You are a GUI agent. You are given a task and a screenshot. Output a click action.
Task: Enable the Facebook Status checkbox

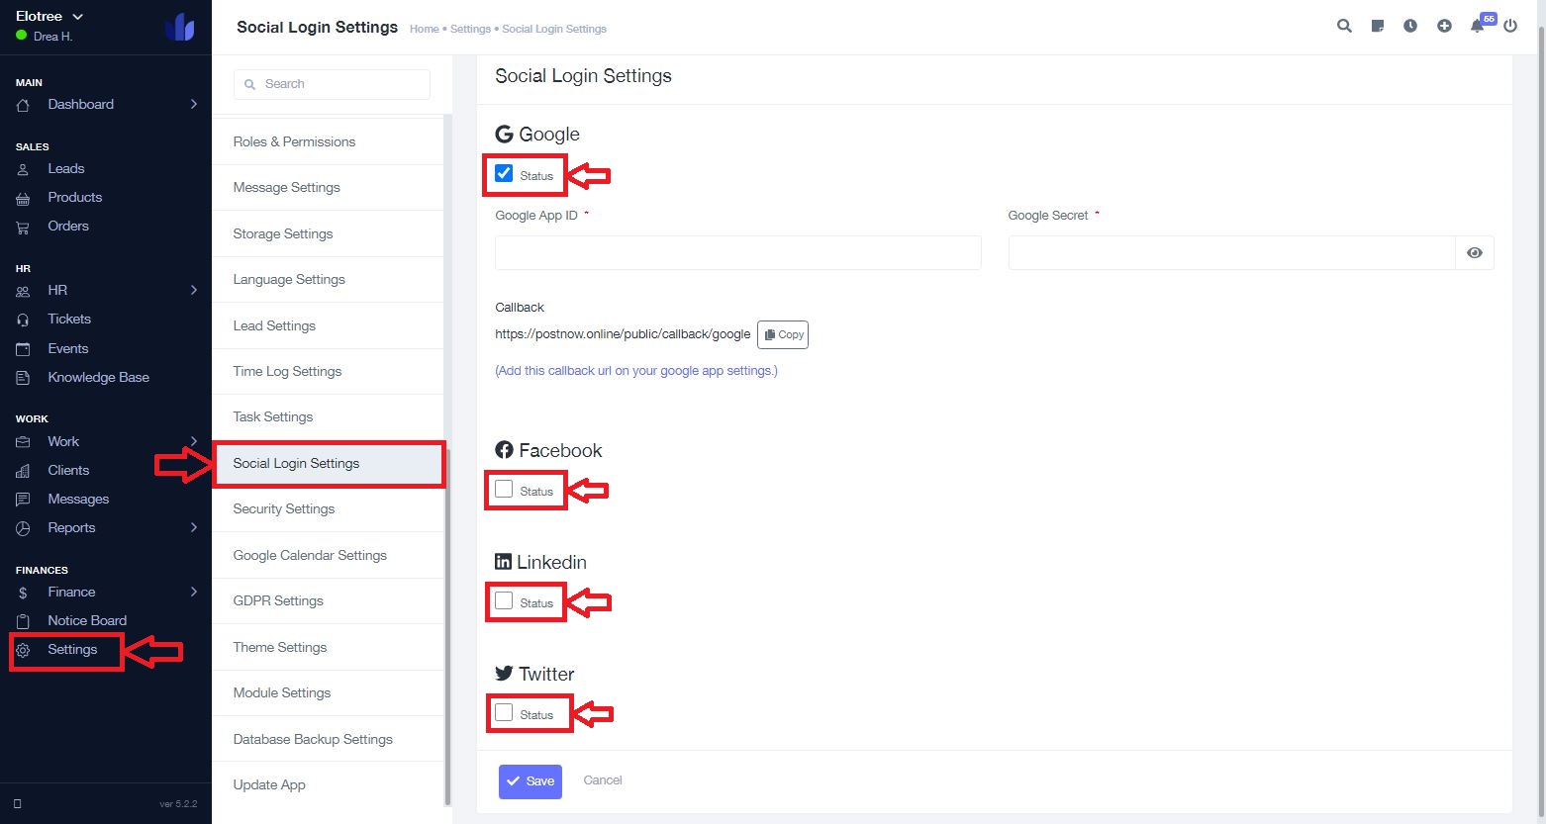point(504,489)
